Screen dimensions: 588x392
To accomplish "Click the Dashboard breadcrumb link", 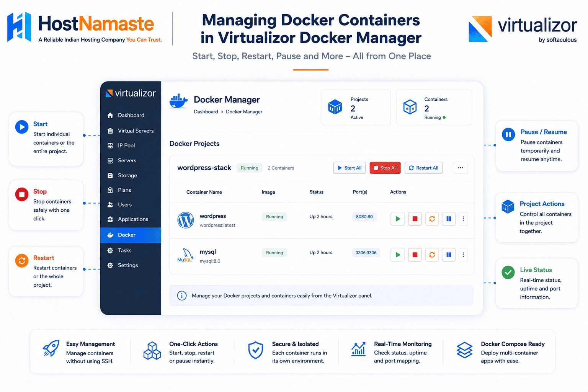I will click(206, 112).
